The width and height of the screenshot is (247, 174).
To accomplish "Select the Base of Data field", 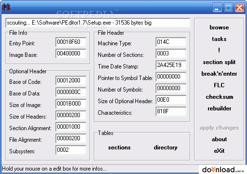I will click(71, 92).
